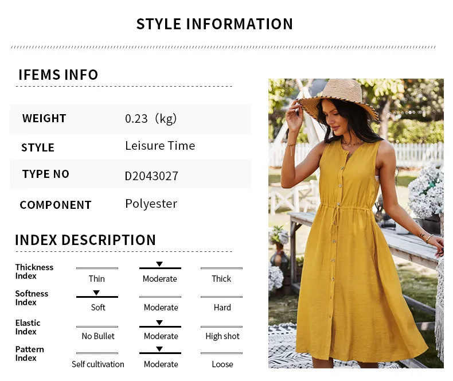Click the INDEX DESCRIPTION section heading
453x381 pixels.
tap(85, 240)
